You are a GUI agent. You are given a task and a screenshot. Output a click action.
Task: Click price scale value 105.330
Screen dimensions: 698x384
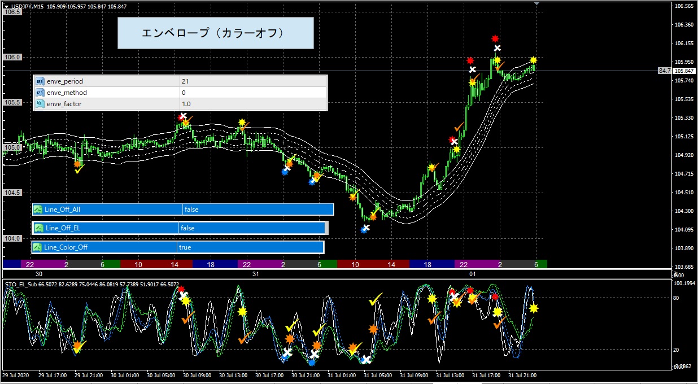click(684, 118)
